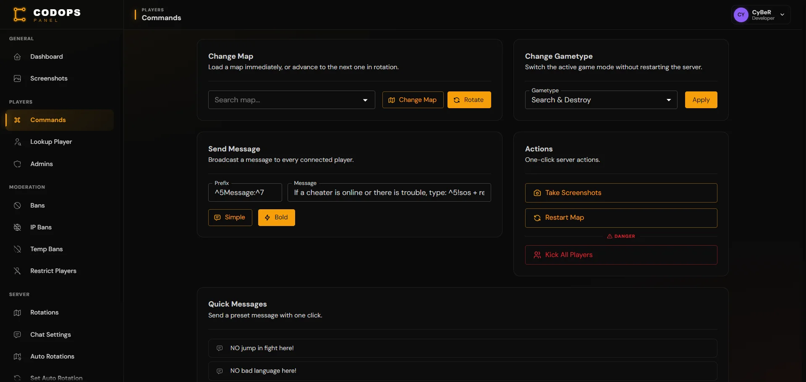Click the Auto Rotations map icon
806x382 pixels.
click(x=17, y=356)
